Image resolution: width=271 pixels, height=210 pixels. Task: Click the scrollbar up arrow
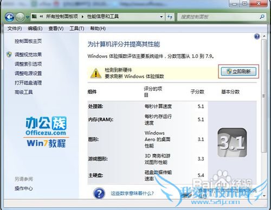(x=264, y=36)
